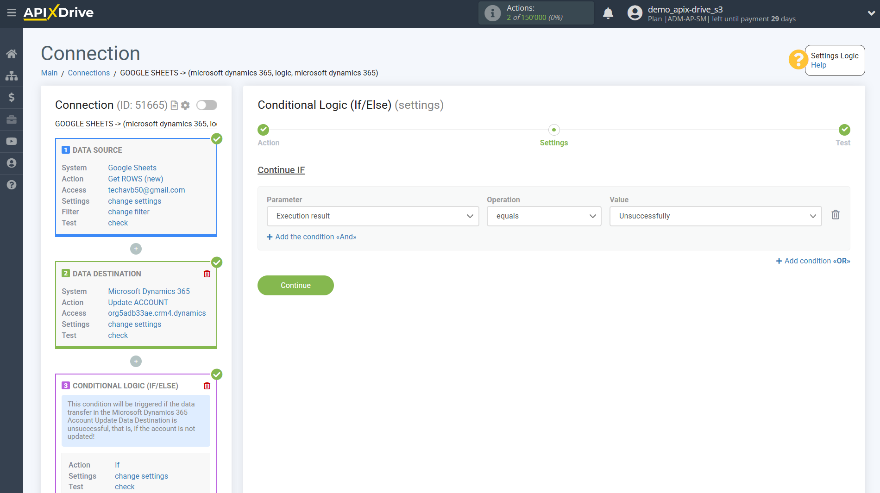Open the Settings Logic Help link

818,65
